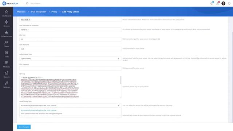233x131 pixels.
Task: Select Automatically download and run JAVA console option
Action: tap(39, 110)
